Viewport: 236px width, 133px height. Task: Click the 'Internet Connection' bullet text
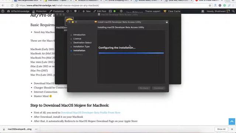click(45, 92)
